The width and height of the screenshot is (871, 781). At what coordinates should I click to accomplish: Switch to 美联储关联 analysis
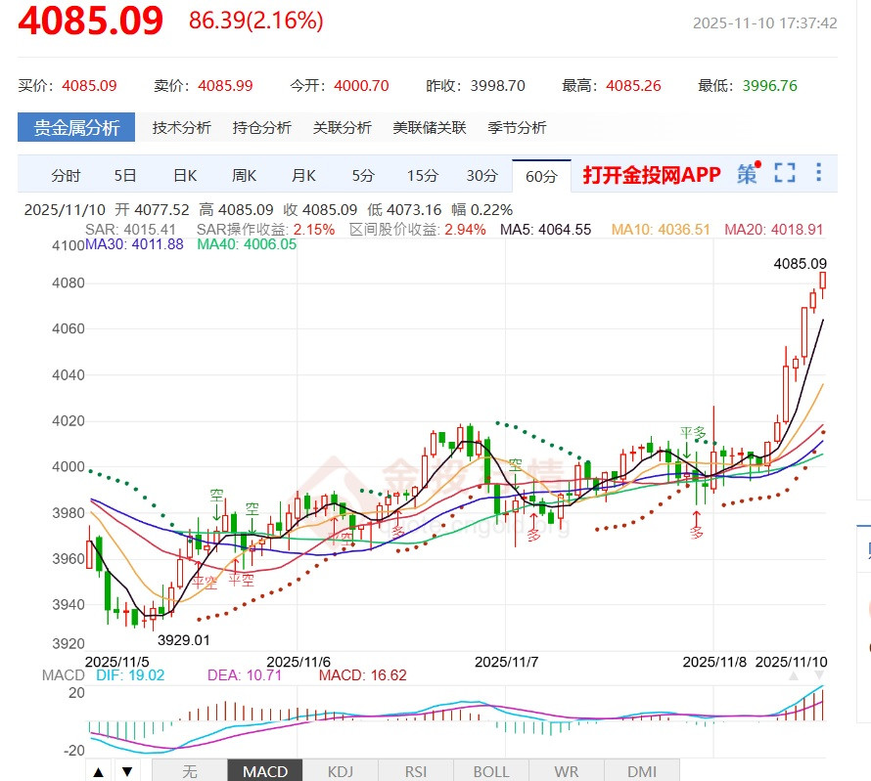[x=430, y=128]
